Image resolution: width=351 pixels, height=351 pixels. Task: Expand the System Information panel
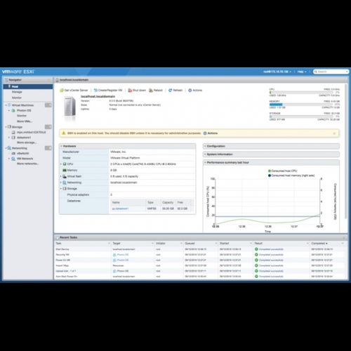point(205,154)
